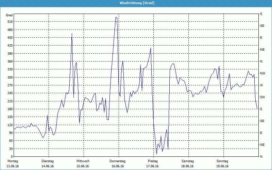272x170 pixels.
Task: Click the 90 degree y-axis label
Action: [x=10, y=133]
